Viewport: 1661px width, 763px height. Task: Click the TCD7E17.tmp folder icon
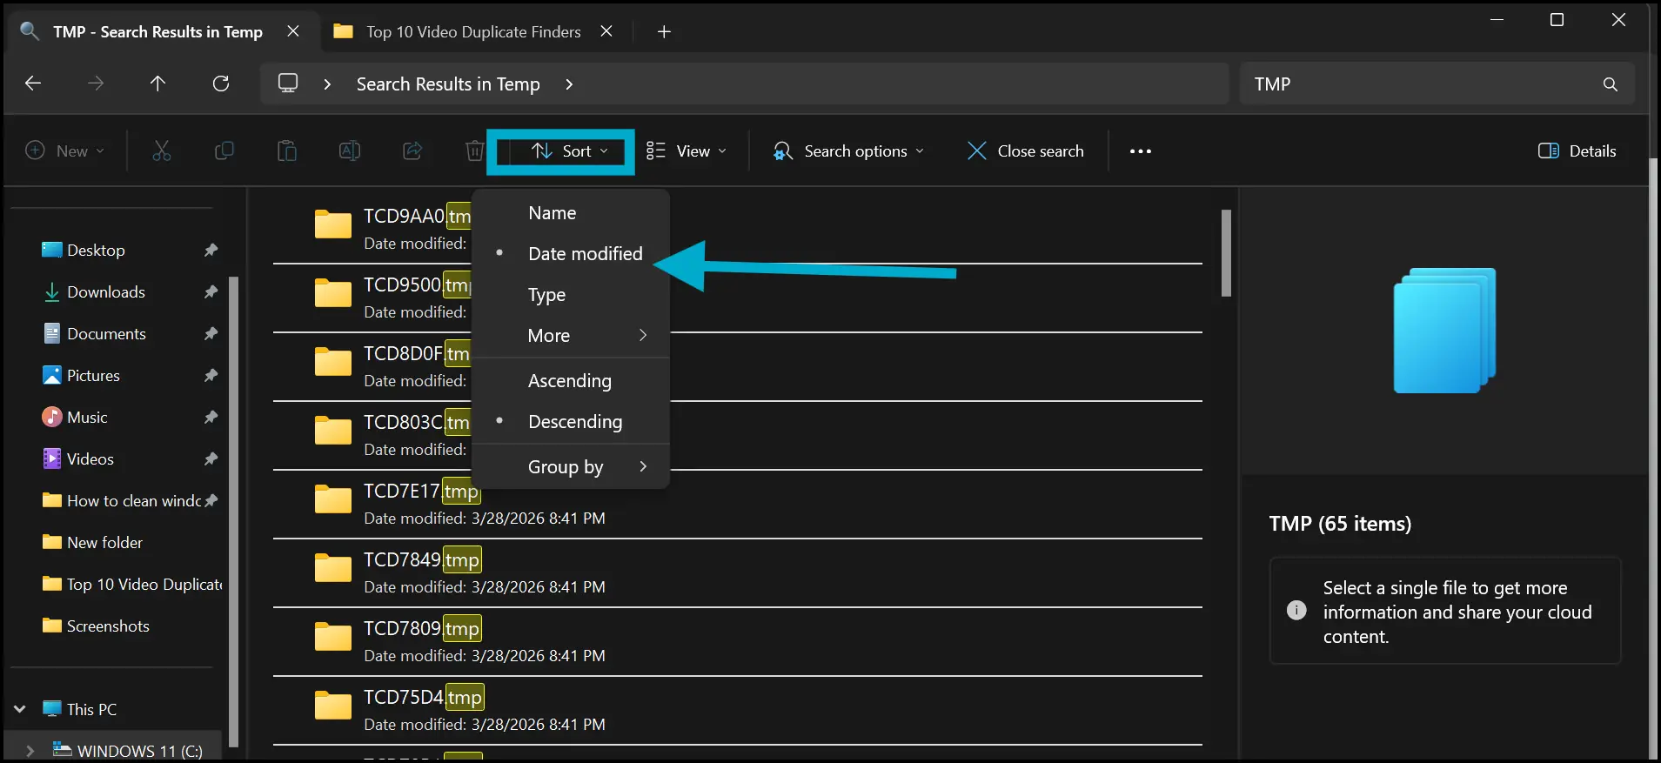pyautogui.click(x=332, y=499)
